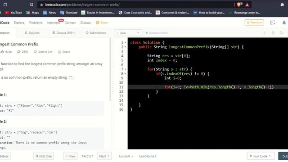Screen dimensions: 288x162
Task: Open the Store nav item
Action: coord(102,22)
